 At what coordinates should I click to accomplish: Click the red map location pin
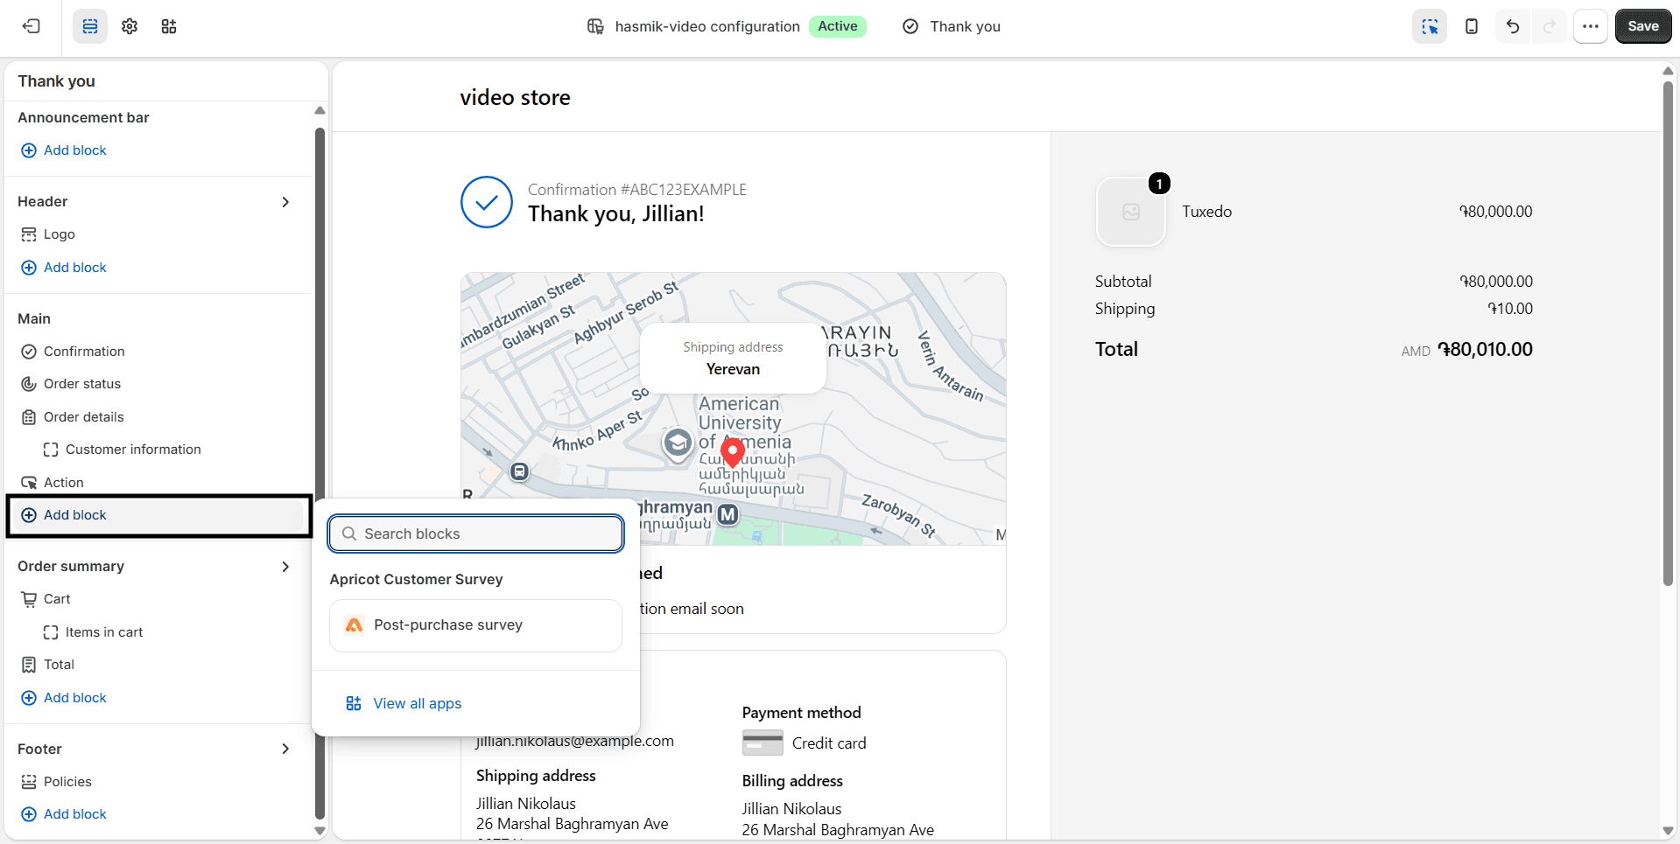pyautogui.click(x=733, y=452)
